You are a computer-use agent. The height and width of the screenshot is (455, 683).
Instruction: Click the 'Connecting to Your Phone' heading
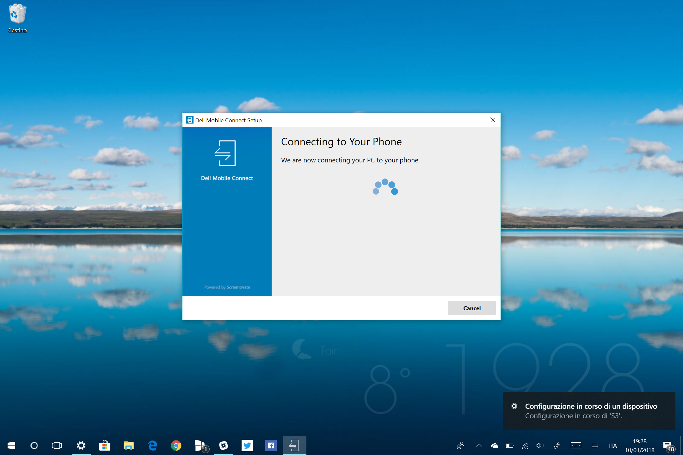341,142
